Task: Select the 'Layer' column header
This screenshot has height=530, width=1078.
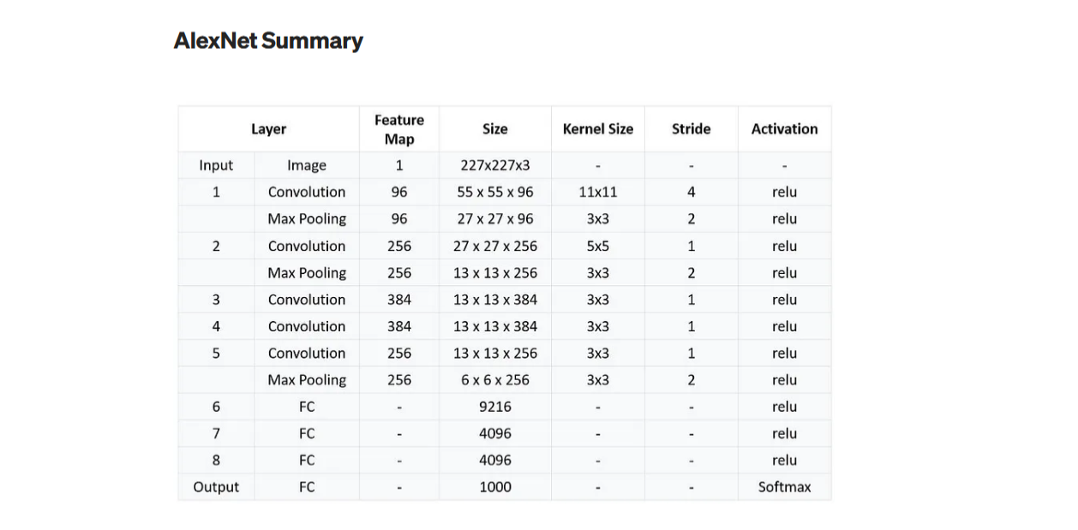Action: pos(268,129)
